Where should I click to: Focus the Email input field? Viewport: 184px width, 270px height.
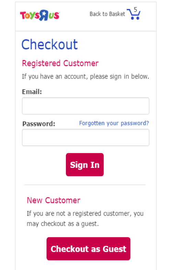(x=85, y=106)
